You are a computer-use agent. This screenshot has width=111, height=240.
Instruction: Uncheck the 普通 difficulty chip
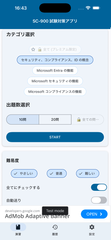click(57, 173)
